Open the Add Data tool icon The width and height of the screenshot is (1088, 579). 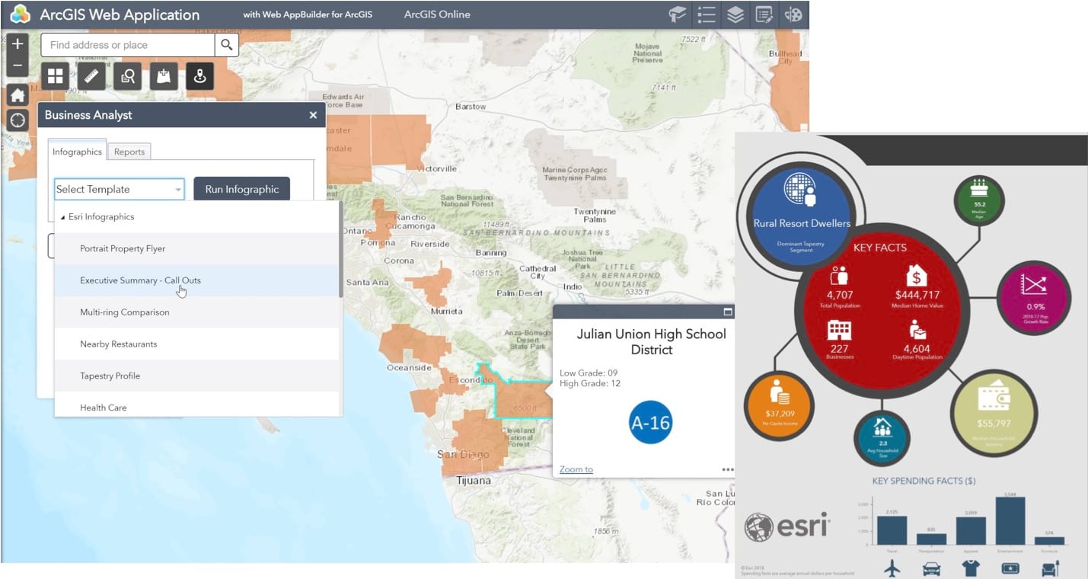tap(164, 75)
